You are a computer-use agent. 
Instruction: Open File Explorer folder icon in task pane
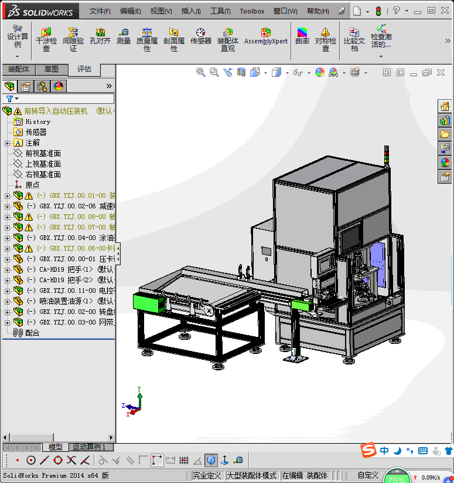tap(445, 134)
